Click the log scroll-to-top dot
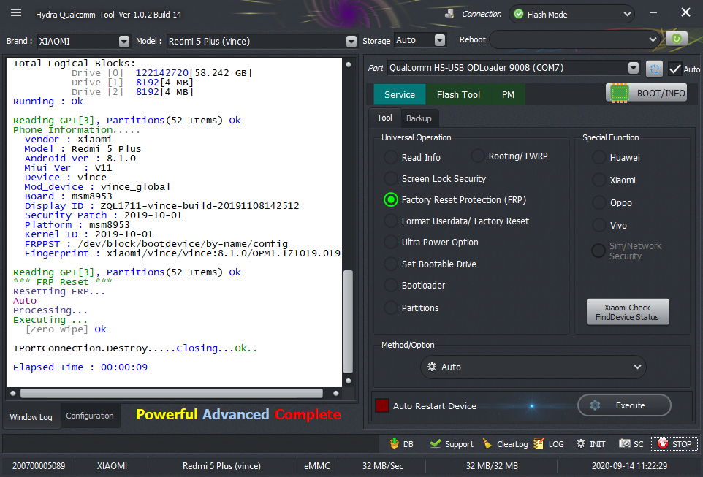Viewport: 703px width, 477px height. coord(349,64)
